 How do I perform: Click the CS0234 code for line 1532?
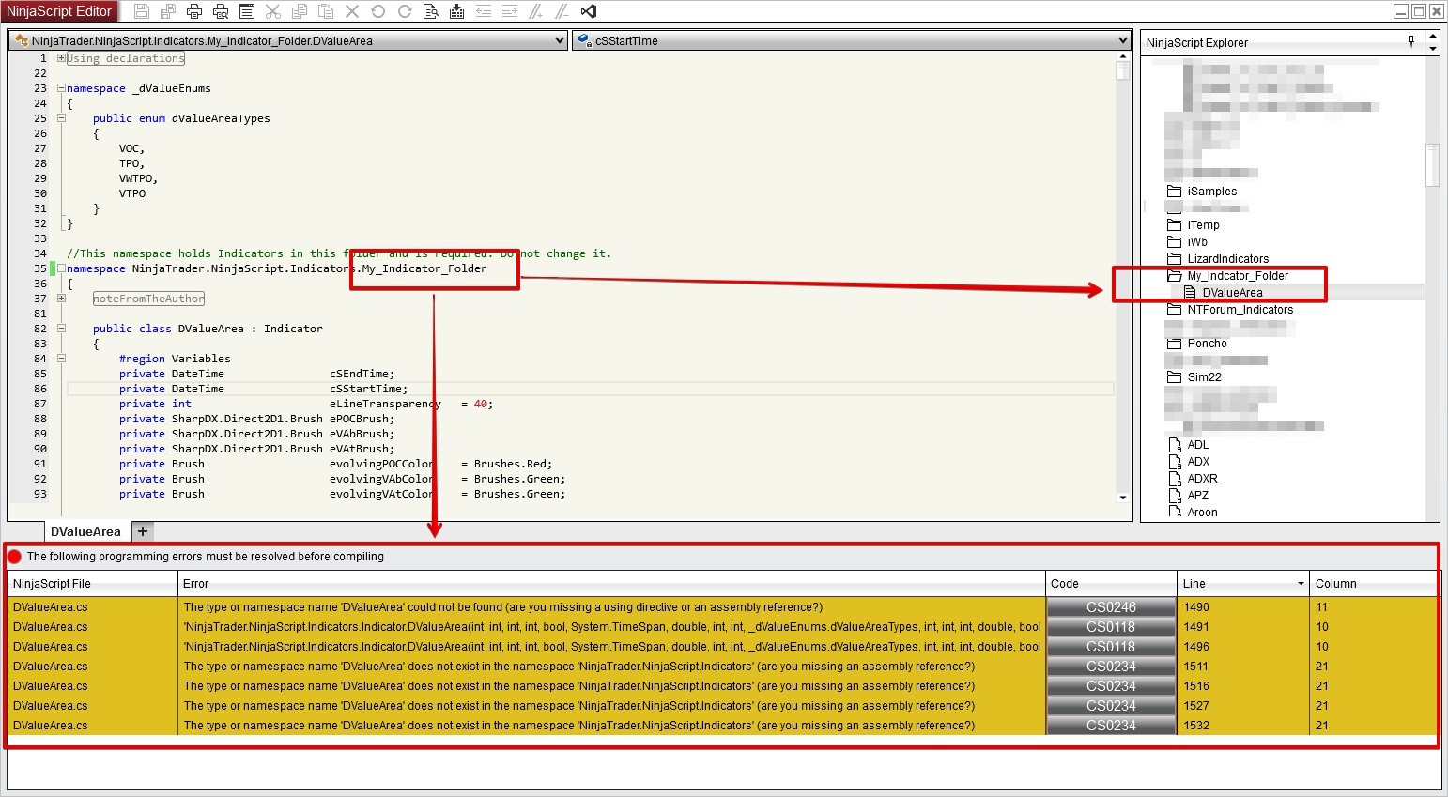tap(1111, 726)
